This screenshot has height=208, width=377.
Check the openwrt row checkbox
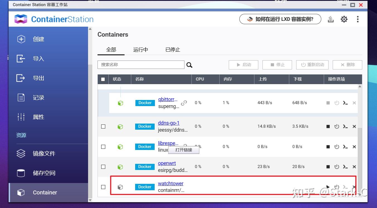click(103, 167)
